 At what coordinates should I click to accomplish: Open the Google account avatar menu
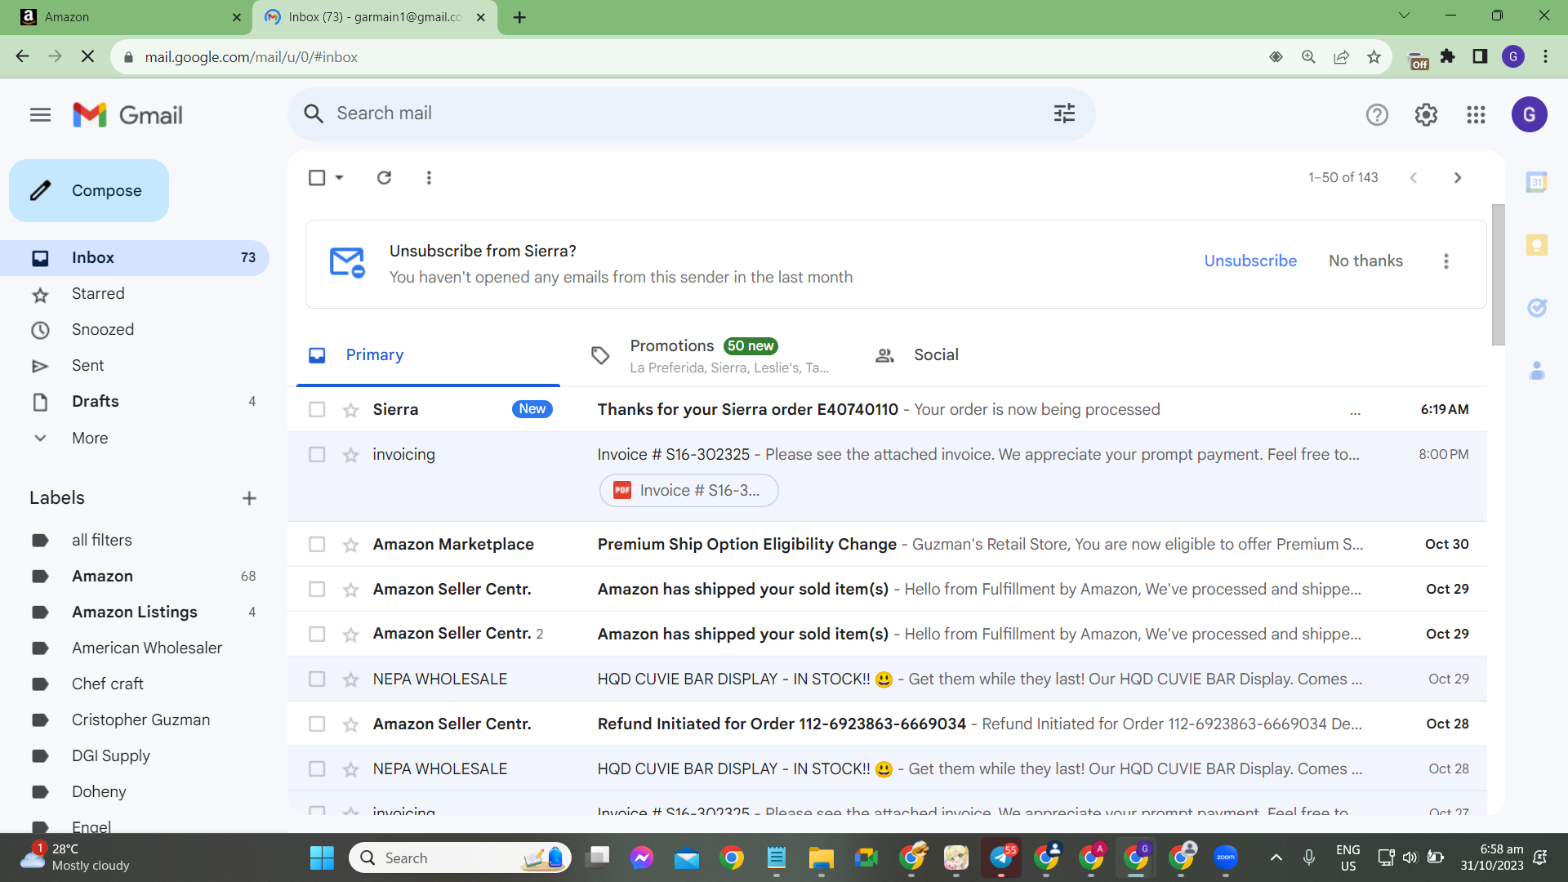tap(1529, 115)
